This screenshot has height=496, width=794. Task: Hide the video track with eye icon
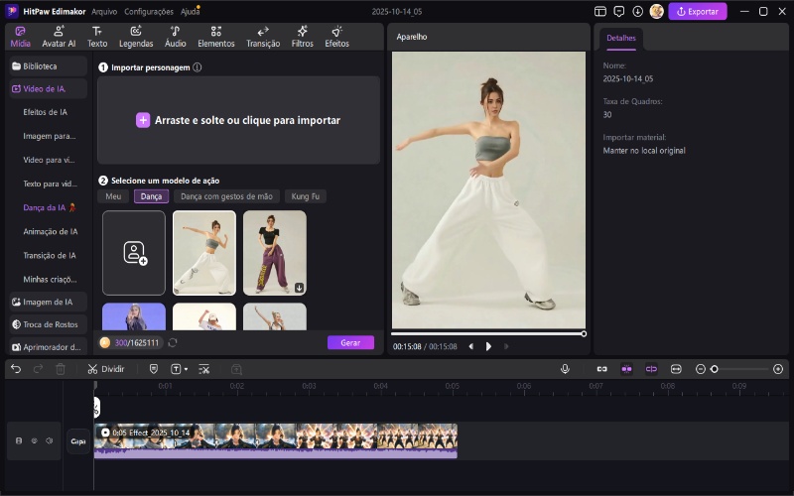pos(34,440)
